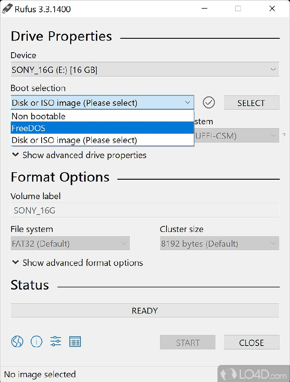
Task: Choose Disk or ISO image list option
Action: tap(102, 140)
